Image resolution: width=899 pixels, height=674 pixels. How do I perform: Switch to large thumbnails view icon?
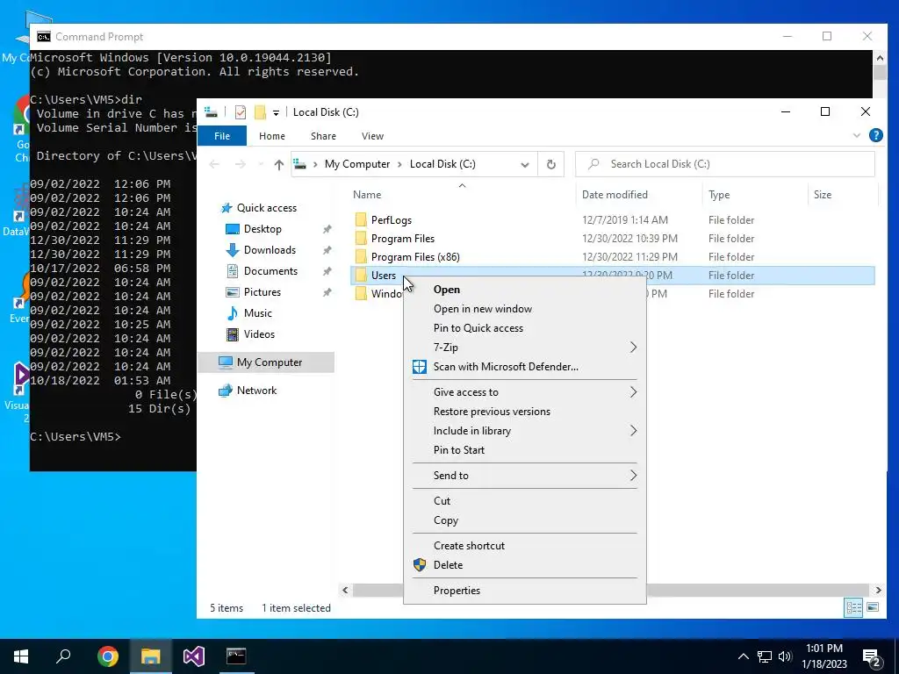873,607
